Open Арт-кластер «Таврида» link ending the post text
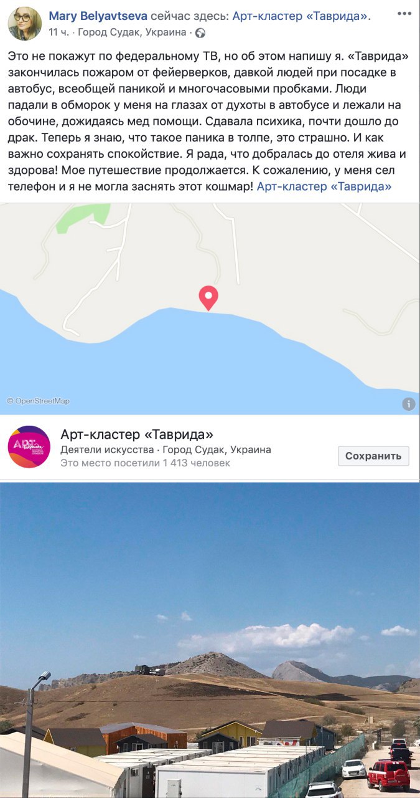This screenshot has width=420, height=798. pos(324,186)
